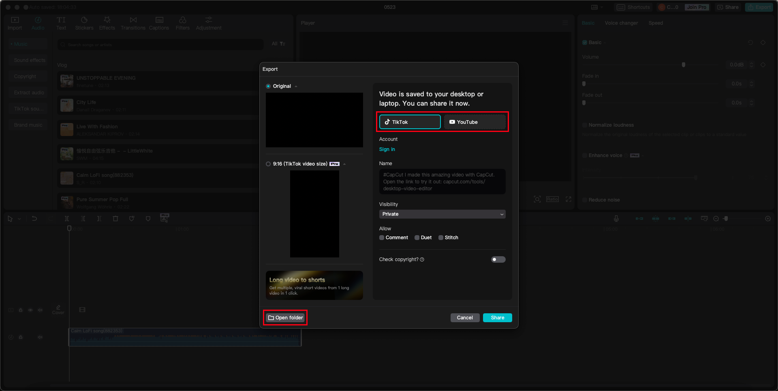
Task: Open the Adjustment panel
Action: pos(209,23)
